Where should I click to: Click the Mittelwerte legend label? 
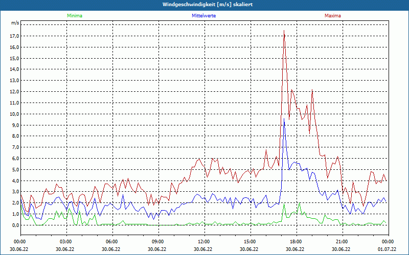point(203,16)
